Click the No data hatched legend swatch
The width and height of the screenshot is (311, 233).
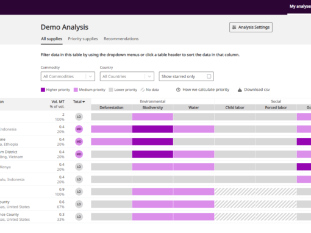pos(143,90)
